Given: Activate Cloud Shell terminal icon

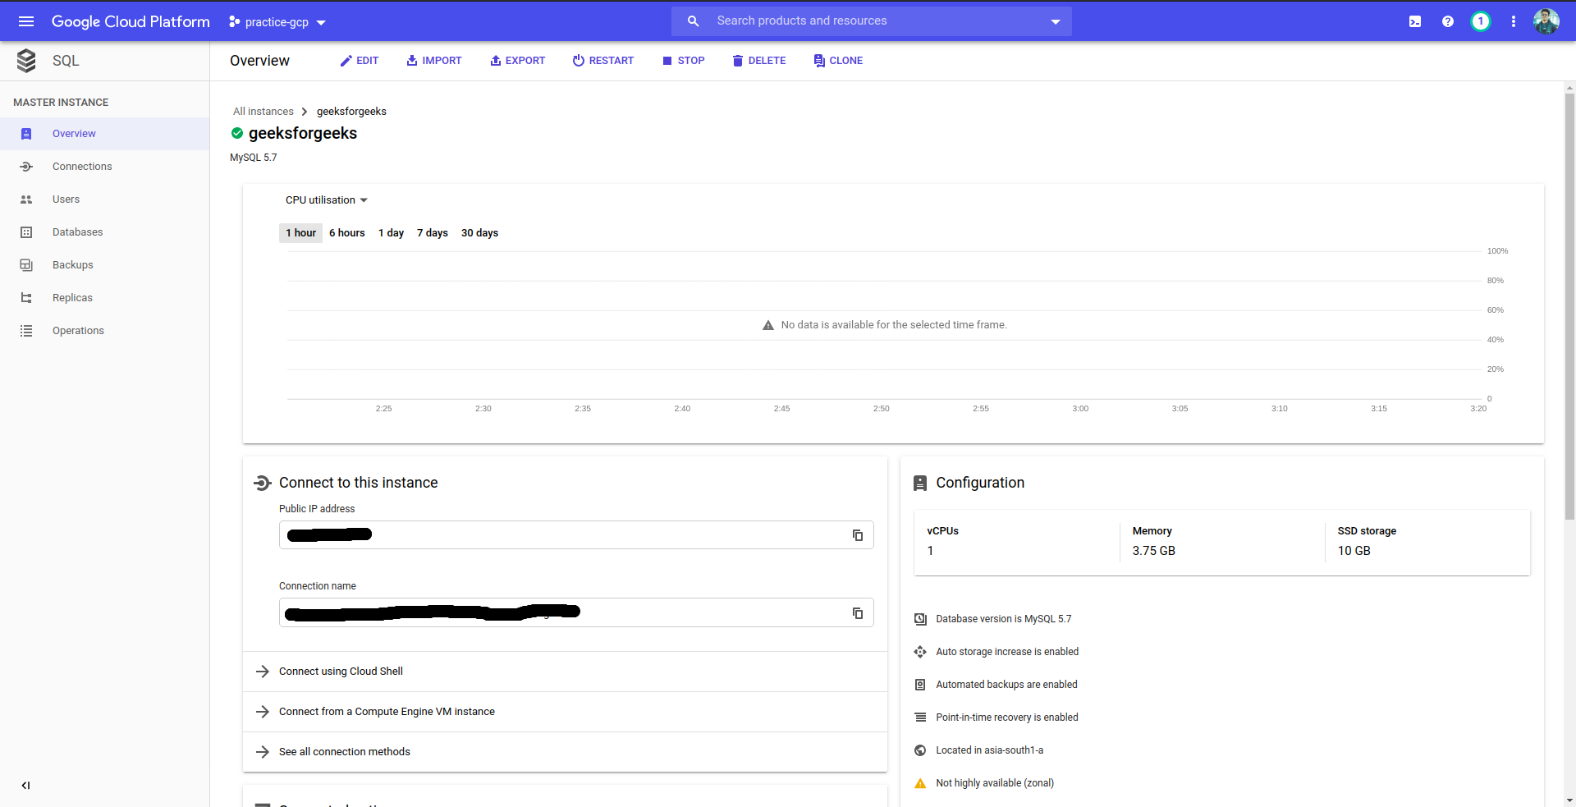Looking at the screenshot, I should pos(1415,21).
